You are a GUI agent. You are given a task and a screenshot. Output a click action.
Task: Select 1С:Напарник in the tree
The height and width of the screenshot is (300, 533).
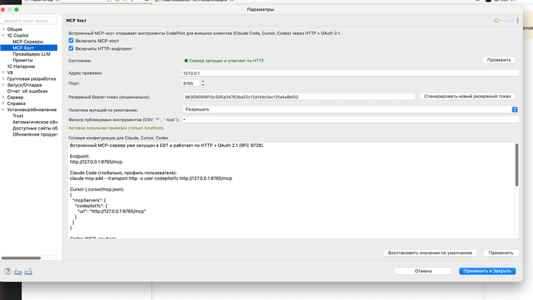coord(21,66)
